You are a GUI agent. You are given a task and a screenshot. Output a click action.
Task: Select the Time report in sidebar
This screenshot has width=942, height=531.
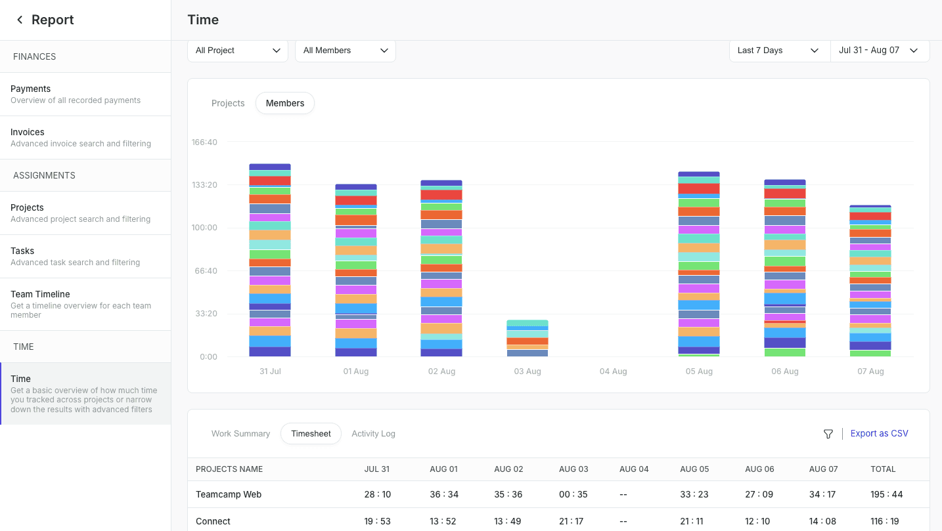85,394
